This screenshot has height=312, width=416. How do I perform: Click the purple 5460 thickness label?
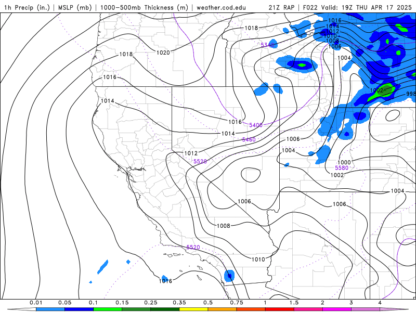[x=249, y=139]
